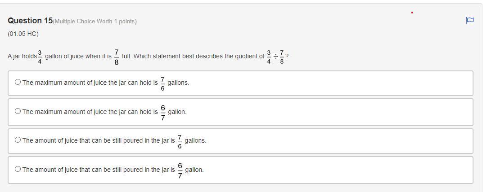Viewport: 487px width, 192px height.
Task: Choose radio for still poured 7/6 gallons
Action: (18, 140)
